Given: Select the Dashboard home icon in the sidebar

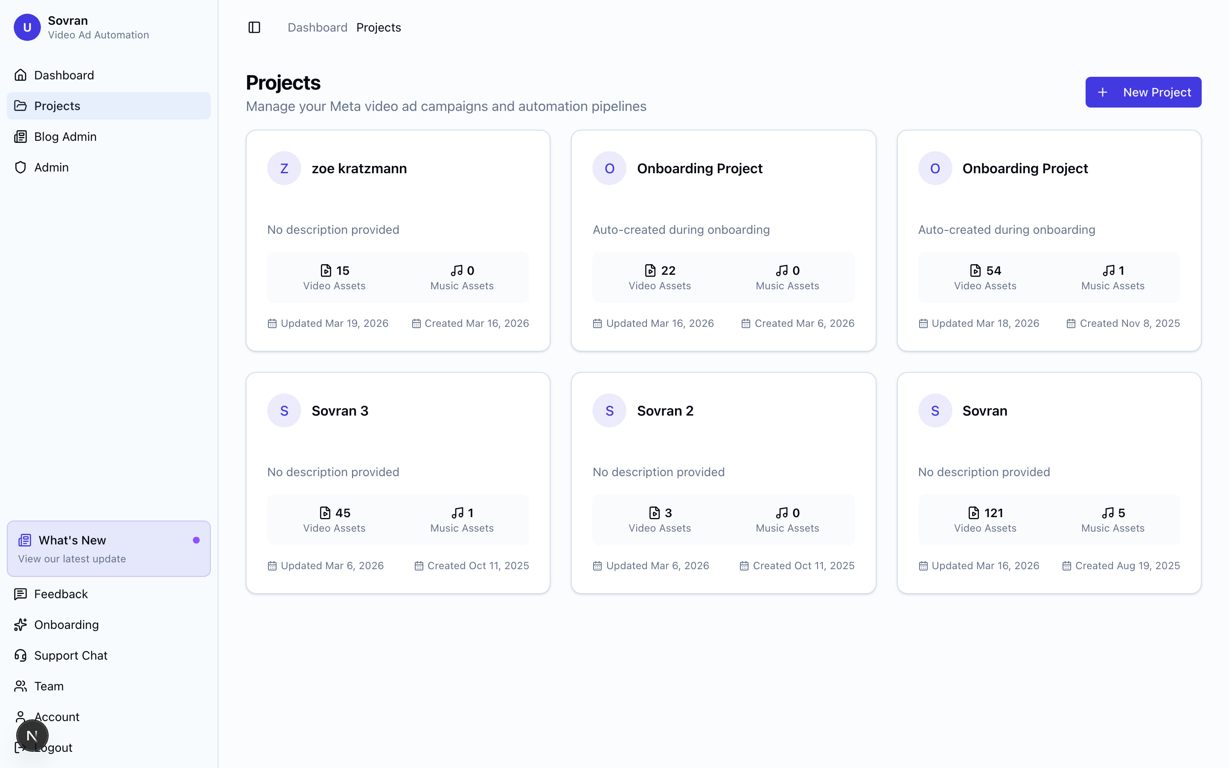Looking at the screenshot, I should pos(20,75).
